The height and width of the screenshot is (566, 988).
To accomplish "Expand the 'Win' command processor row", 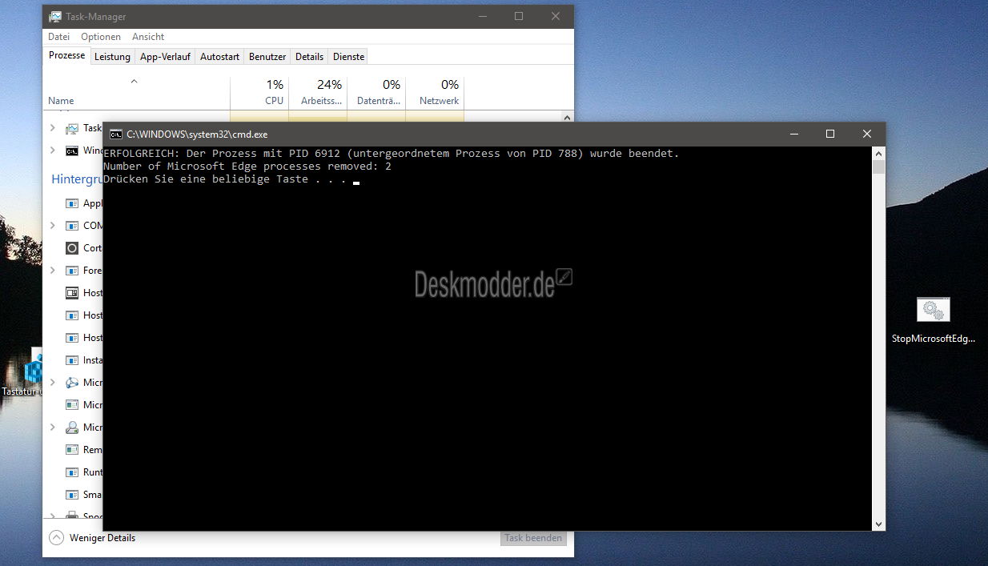I will [x=53, y=151].
